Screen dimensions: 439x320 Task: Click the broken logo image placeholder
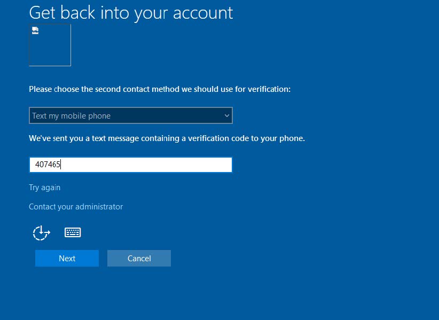coord(50,45)
